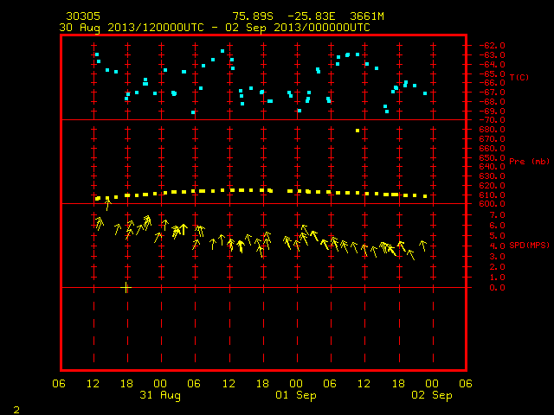554x415 pixels.
Task: Click the first cyan temperature point at start
Action: 97,54
